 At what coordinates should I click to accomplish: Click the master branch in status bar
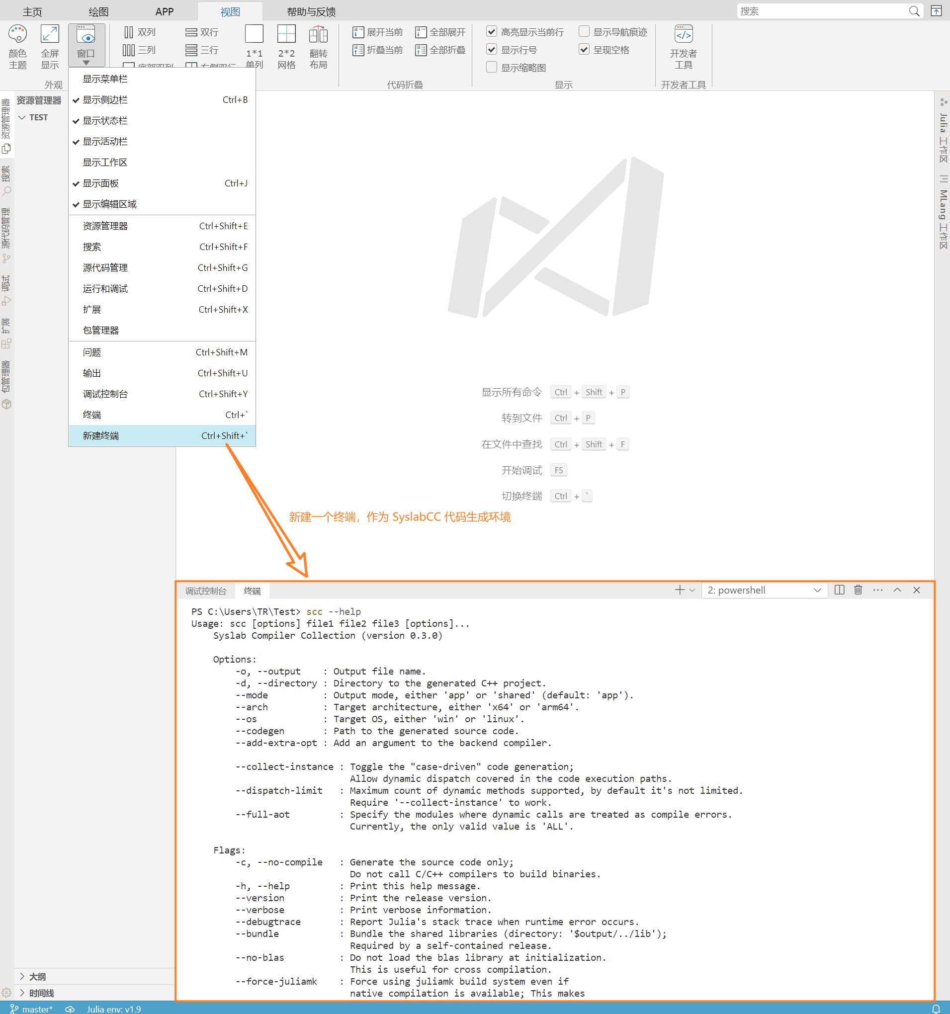[x=32, y=1009]
